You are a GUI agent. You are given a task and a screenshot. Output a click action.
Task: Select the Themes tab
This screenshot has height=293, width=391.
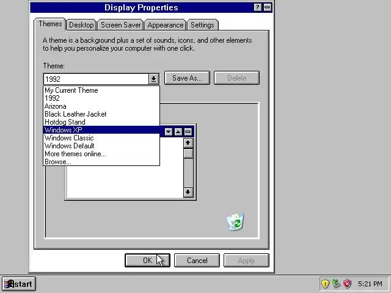coord(50,24)
